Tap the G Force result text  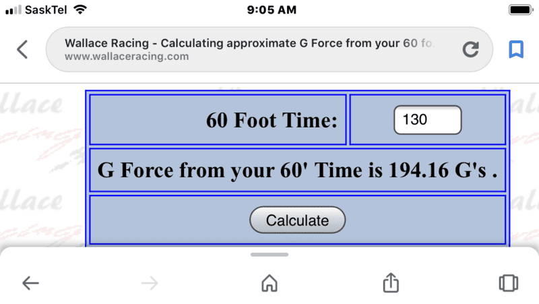pyautogui.click(x=297, y=171)
